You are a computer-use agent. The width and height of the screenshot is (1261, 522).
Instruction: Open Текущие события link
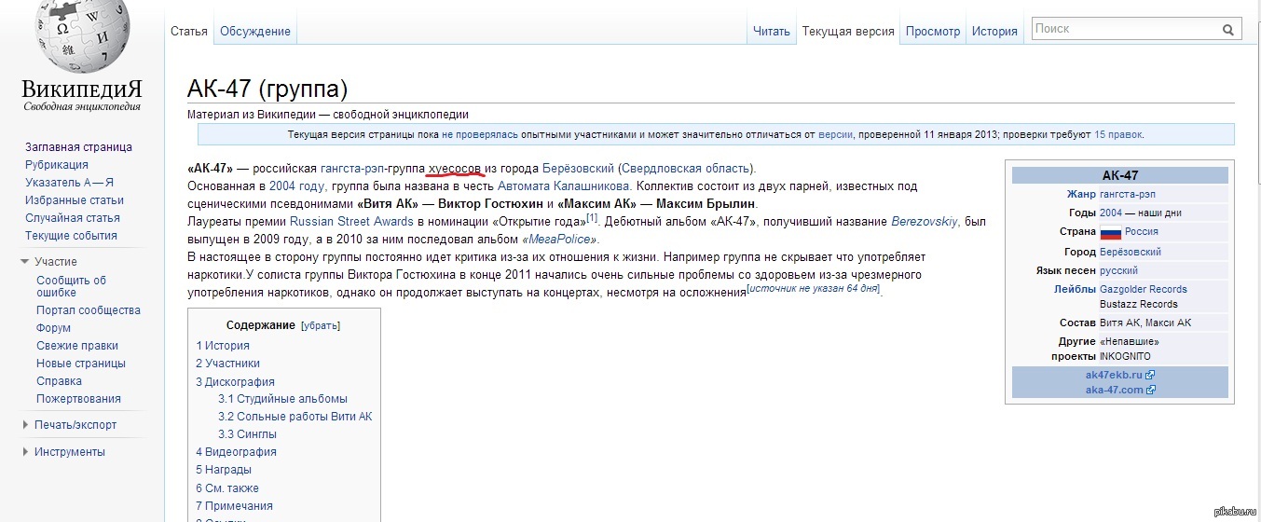click(x=71, y=236)
